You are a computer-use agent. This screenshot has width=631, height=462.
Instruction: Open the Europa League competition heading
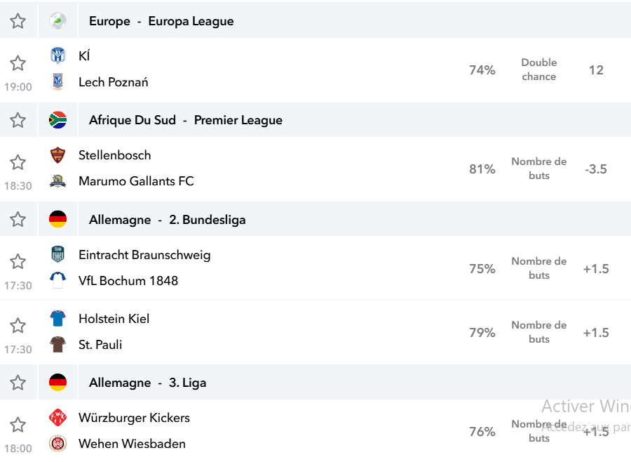pyautogui.click(x=161, y=21)
